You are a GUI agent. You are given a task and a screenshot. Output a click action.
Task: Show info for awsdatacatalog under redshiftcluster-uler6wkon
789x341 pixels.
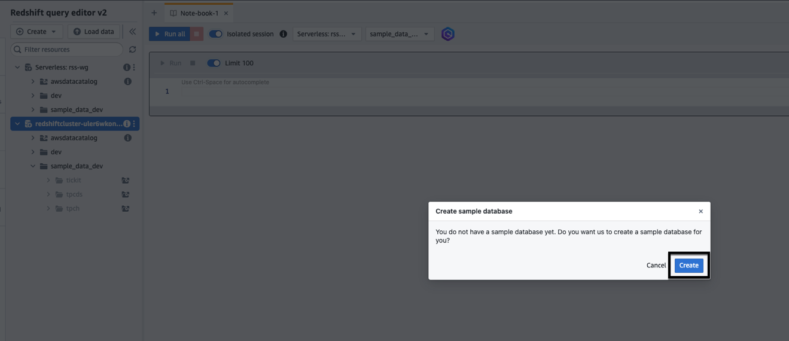point(127,138)
